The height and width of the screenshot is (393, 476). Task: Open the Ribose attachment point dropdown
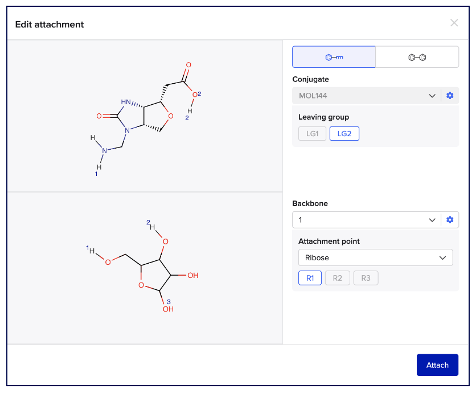(375, 257)
